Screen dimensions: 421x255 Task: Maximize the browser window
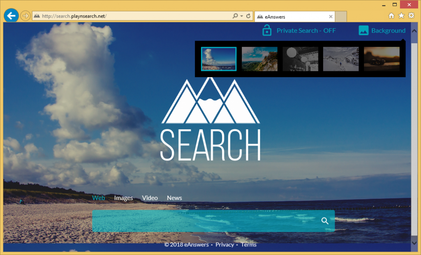(395, 5)
